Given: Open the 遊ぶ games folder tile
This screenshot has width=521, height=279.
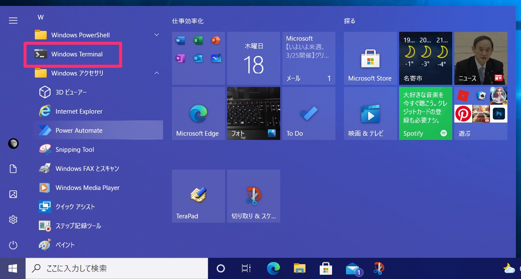Looking at the screenshot, I should point(481,113).
